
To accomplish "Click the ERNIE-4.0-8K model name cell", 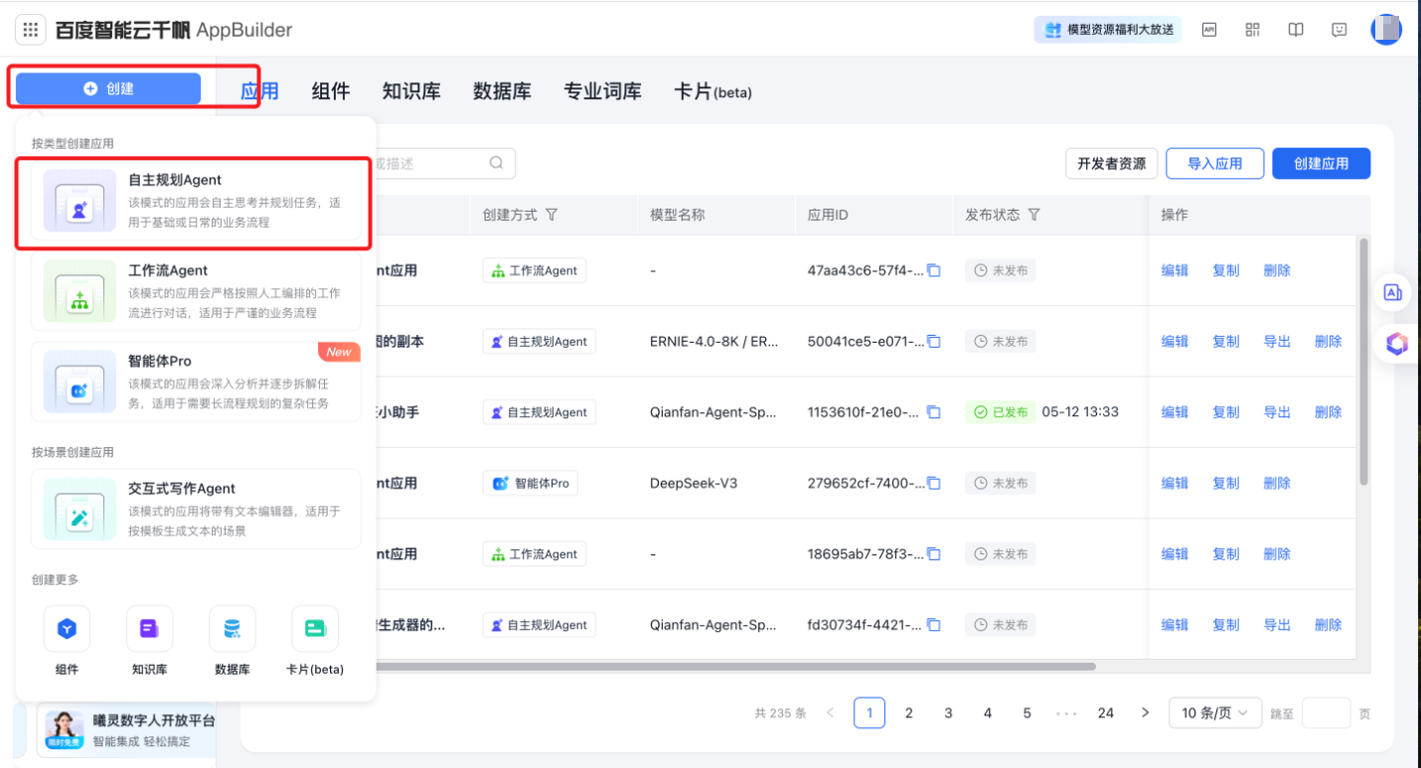I will pos(714,342).
